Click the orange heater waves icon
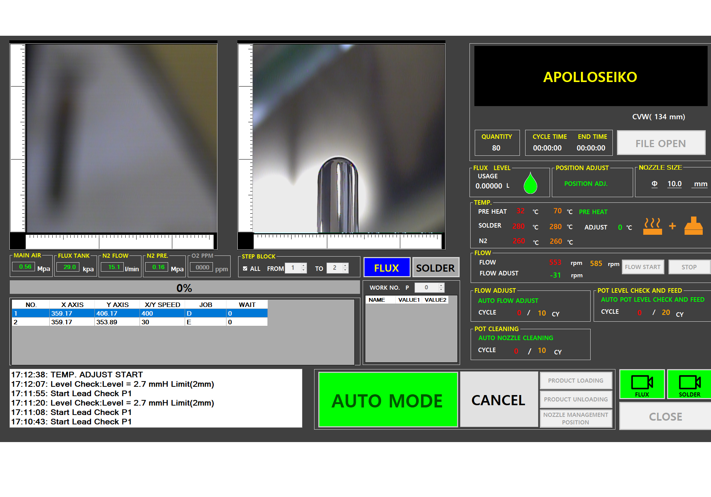 (652, 226)
